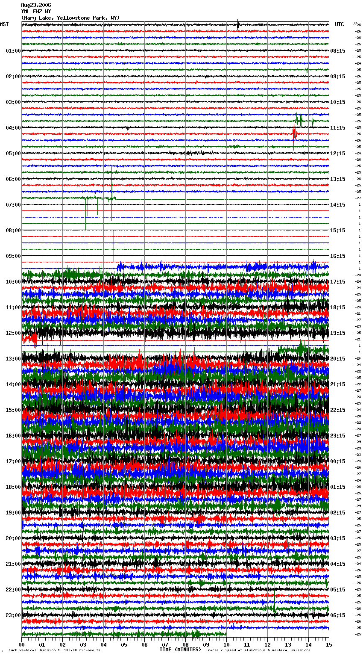The image size is (363, 656).
Task: Select the 03:00 MST hour label
Action: coord(13,102)
